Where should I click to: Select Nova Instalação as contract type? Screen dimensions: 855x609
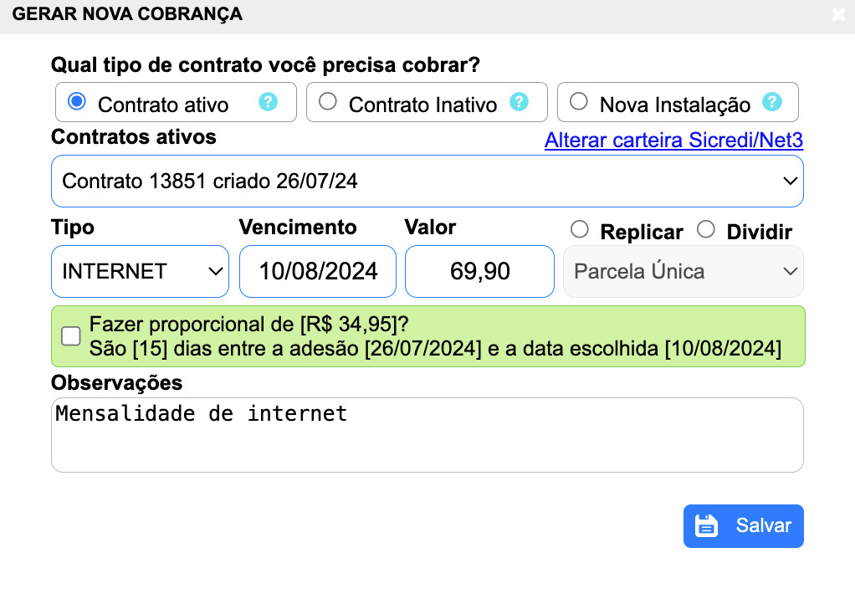578,101
